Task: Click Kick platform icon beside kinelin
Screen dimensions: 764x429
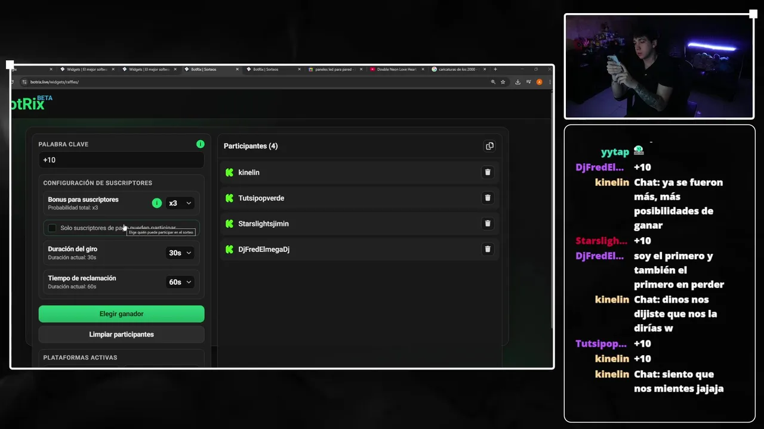Action: [x=229, y=172]
